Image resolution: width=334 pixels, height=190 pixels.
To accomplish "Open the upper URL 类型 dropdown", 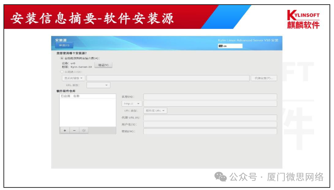I will 99,85.
